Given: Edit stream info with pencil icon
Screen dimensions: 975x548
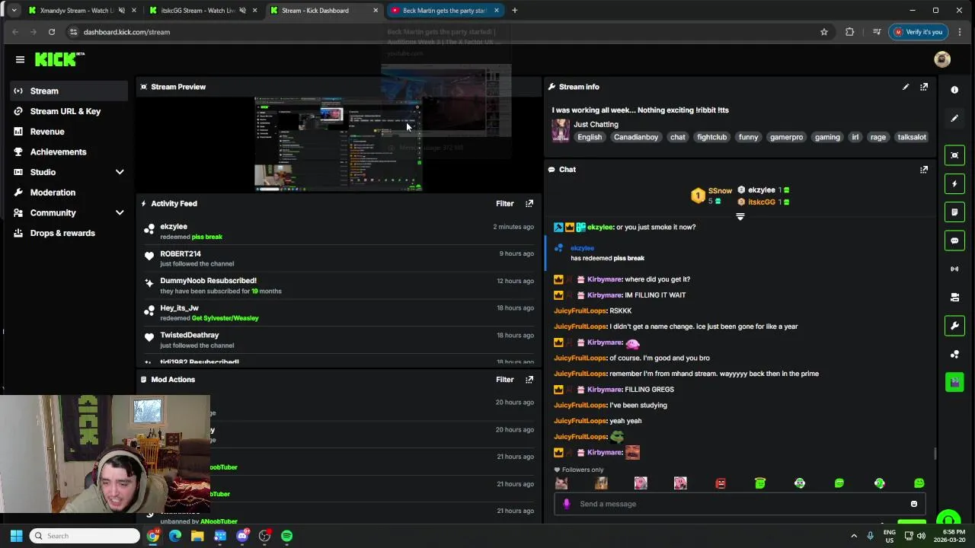Looking at the screenshot, I should point(906,87).
